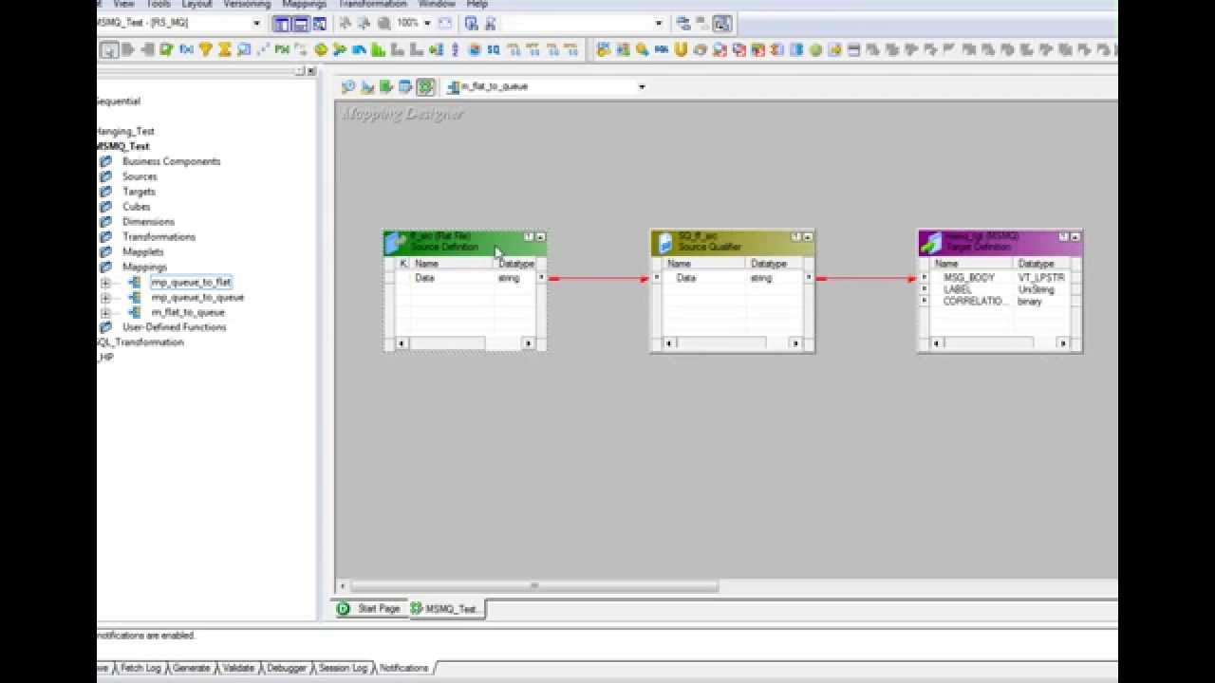Click the blue vertical arrows transformation icon
This screenshot has height=683, width=1215.
[x=456, y=49]
